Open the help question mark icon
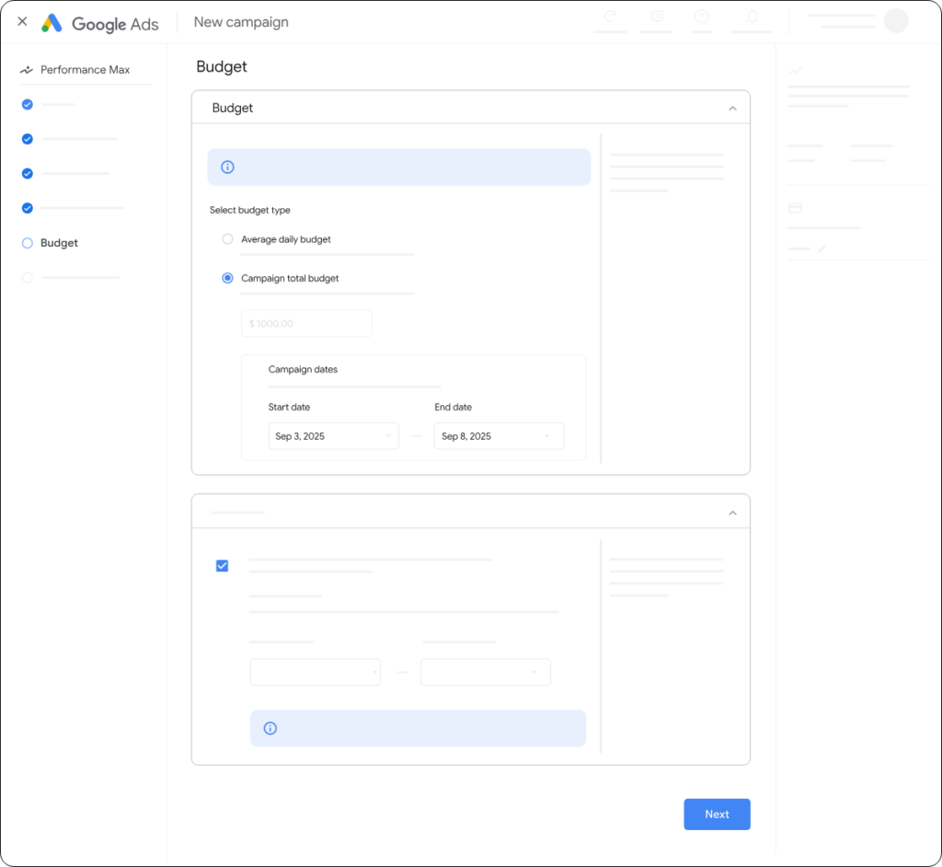 (x=701, y=17)
